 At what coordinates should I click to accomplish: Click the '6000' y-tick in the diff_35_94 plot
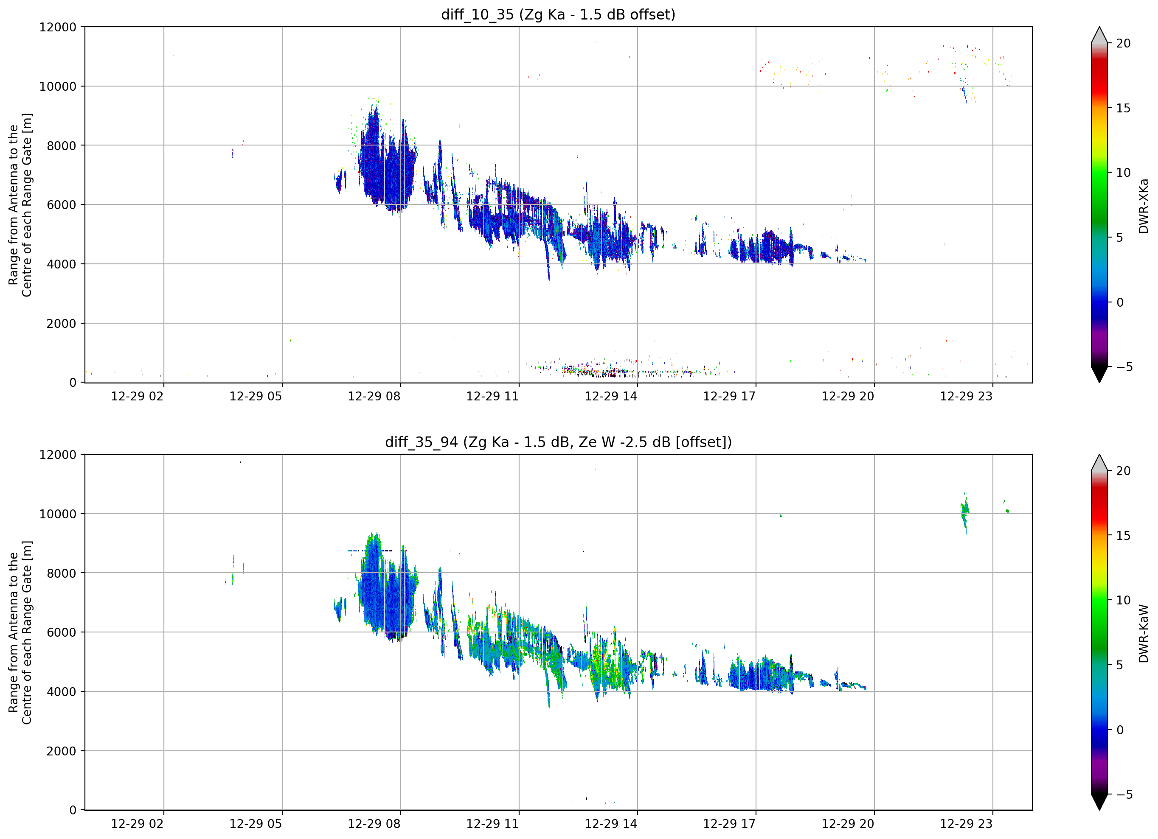pos(61,633)
